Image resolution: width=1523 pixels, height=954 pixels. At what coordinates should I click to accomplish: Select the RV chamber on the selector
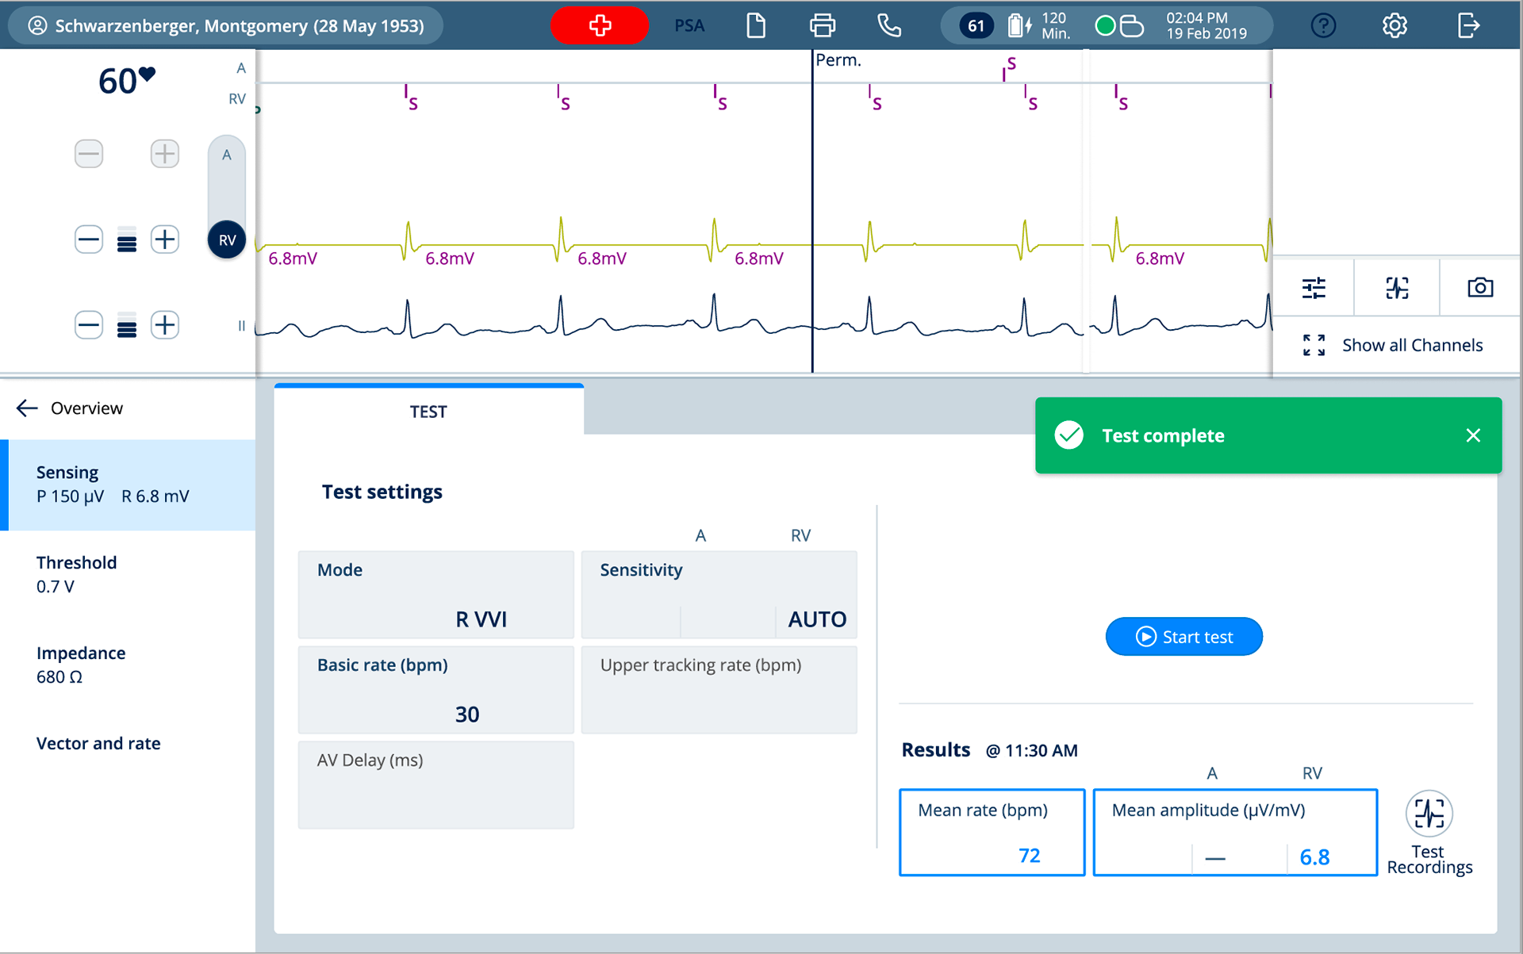tap(227, 239)
